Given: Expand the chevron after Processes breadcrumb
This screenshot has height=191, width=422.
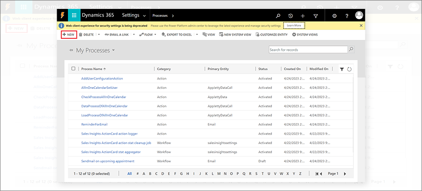Looking at the screenshot, I should click(x=173, y=15).
